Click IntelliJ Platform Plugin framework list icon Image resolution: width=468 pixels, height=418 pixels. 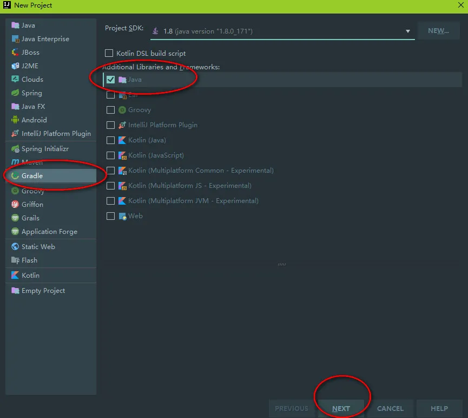coord(122,125)
